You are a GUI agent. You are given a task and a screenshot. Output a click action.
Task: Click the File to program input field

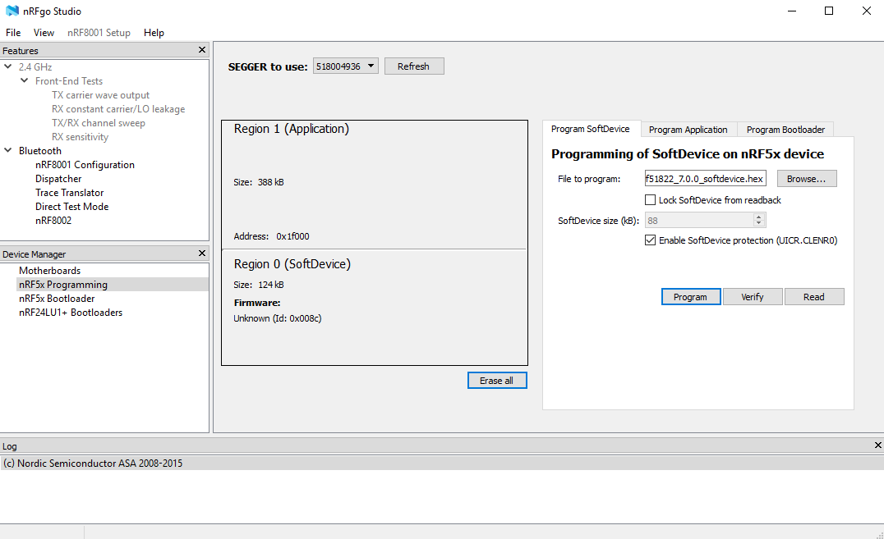click(x=705, y=179)
